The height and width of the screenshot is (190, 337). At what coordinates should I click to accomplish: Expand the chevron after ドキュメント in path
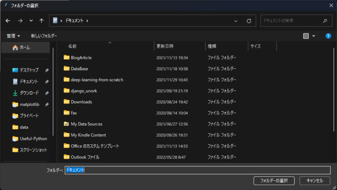click(87, 21)
